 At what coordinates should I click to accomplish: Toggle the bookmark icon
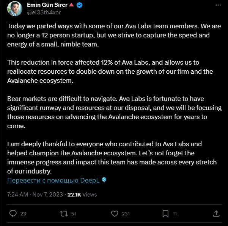(165, 214)
